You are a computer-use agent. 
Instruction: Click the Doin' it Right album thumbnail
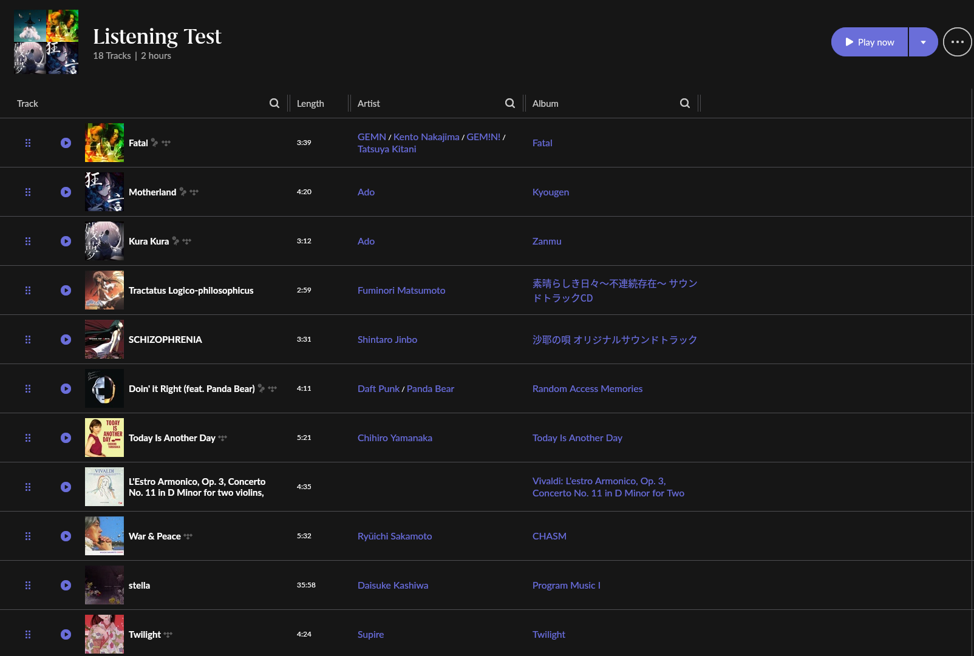pyautogui.click(x=104, y=388)
